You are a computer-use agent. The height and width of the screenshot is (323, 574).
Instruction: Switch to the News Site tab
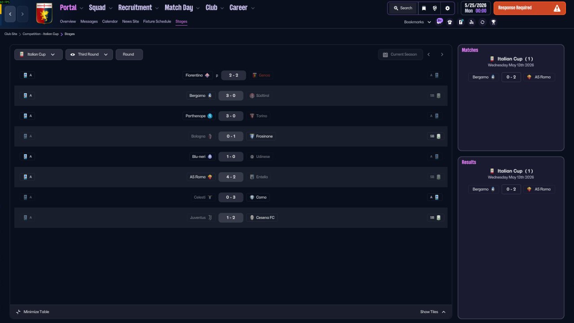(x=130, y=22)
